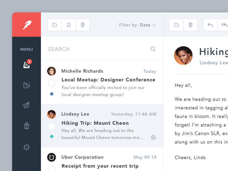The width and height of the screenshot is (228, 171).
Task: Open Local Meetup: Designer Conference email
Action: tap(108, 80)
